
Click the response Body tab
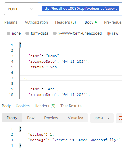(x=6, y=106)
